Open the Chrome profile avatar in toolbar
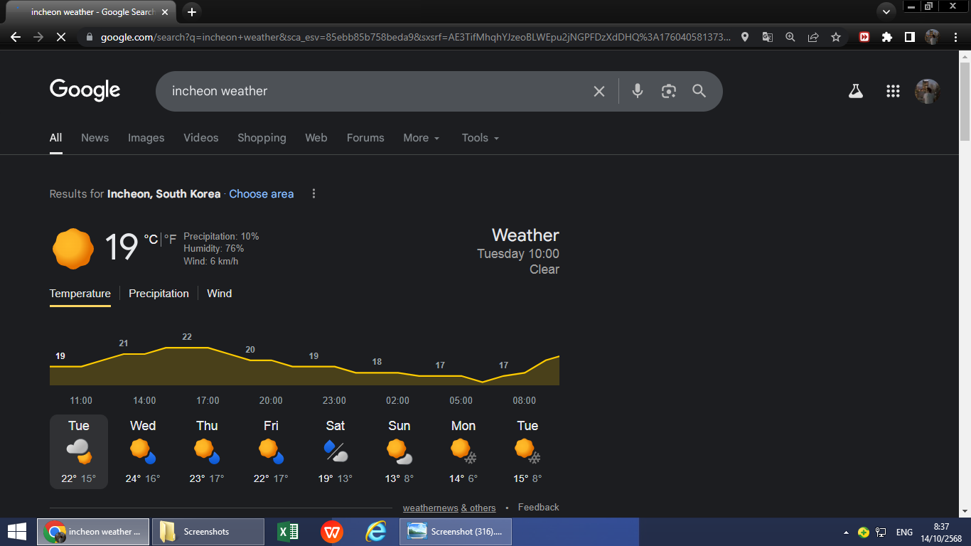This screenshot has width=971, height=546. pyautogui.click(x=932, y=37)
